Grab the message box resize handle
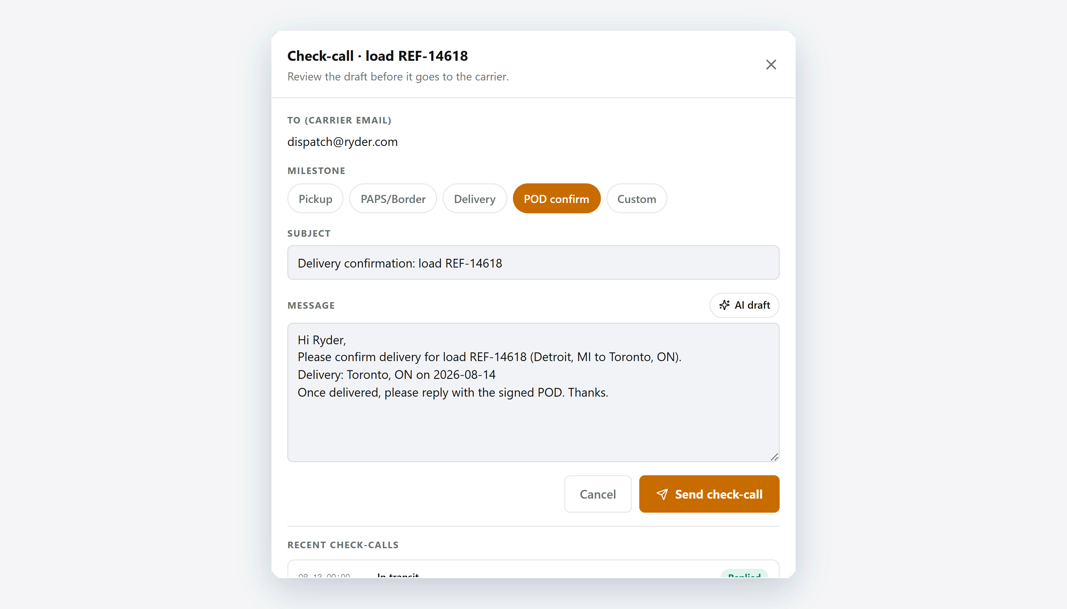1067x609 pixels. [x=774, y=457]
